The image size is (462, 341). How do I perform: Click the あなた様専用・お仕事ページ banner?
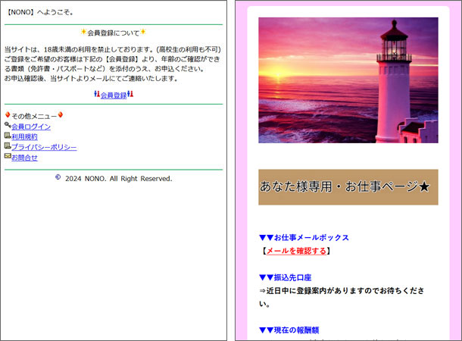click(348, 186)
